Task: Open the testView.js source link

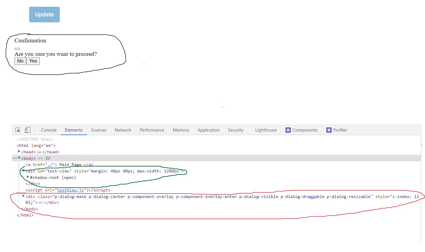Action: pos(70,190)
